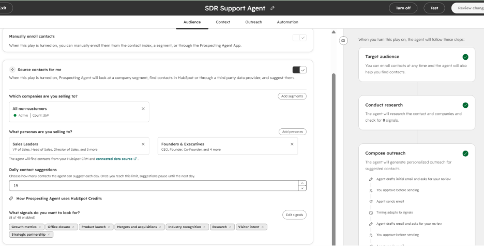This screenshot has height=246, width=484.
Task: Remove the All non-customers segment
Action: (x=143, y=109)
